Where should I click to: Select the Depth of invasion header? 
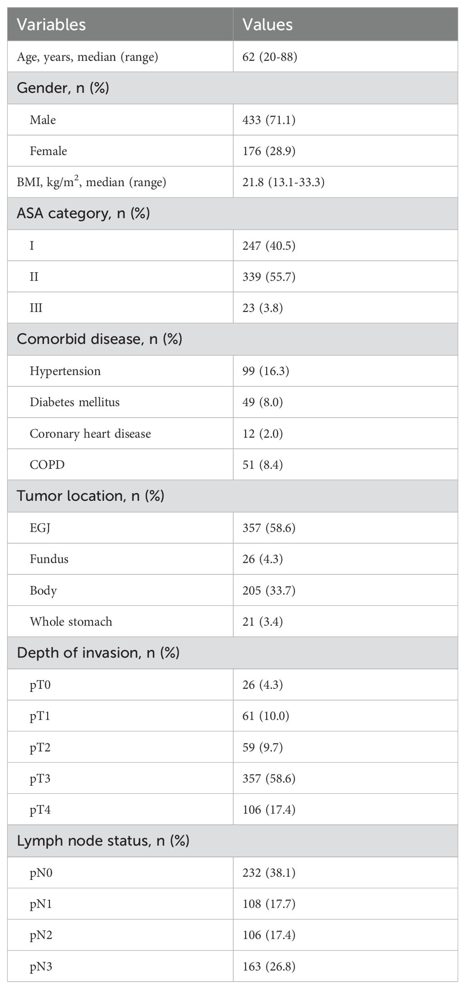pos(98,653)
